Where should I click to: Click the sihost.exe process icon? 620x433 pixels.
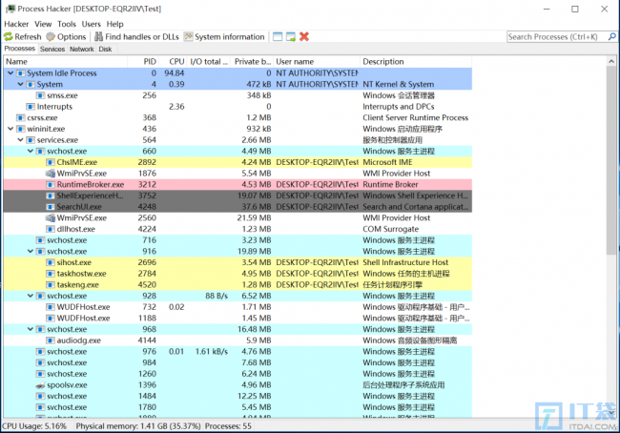[51, 262]
